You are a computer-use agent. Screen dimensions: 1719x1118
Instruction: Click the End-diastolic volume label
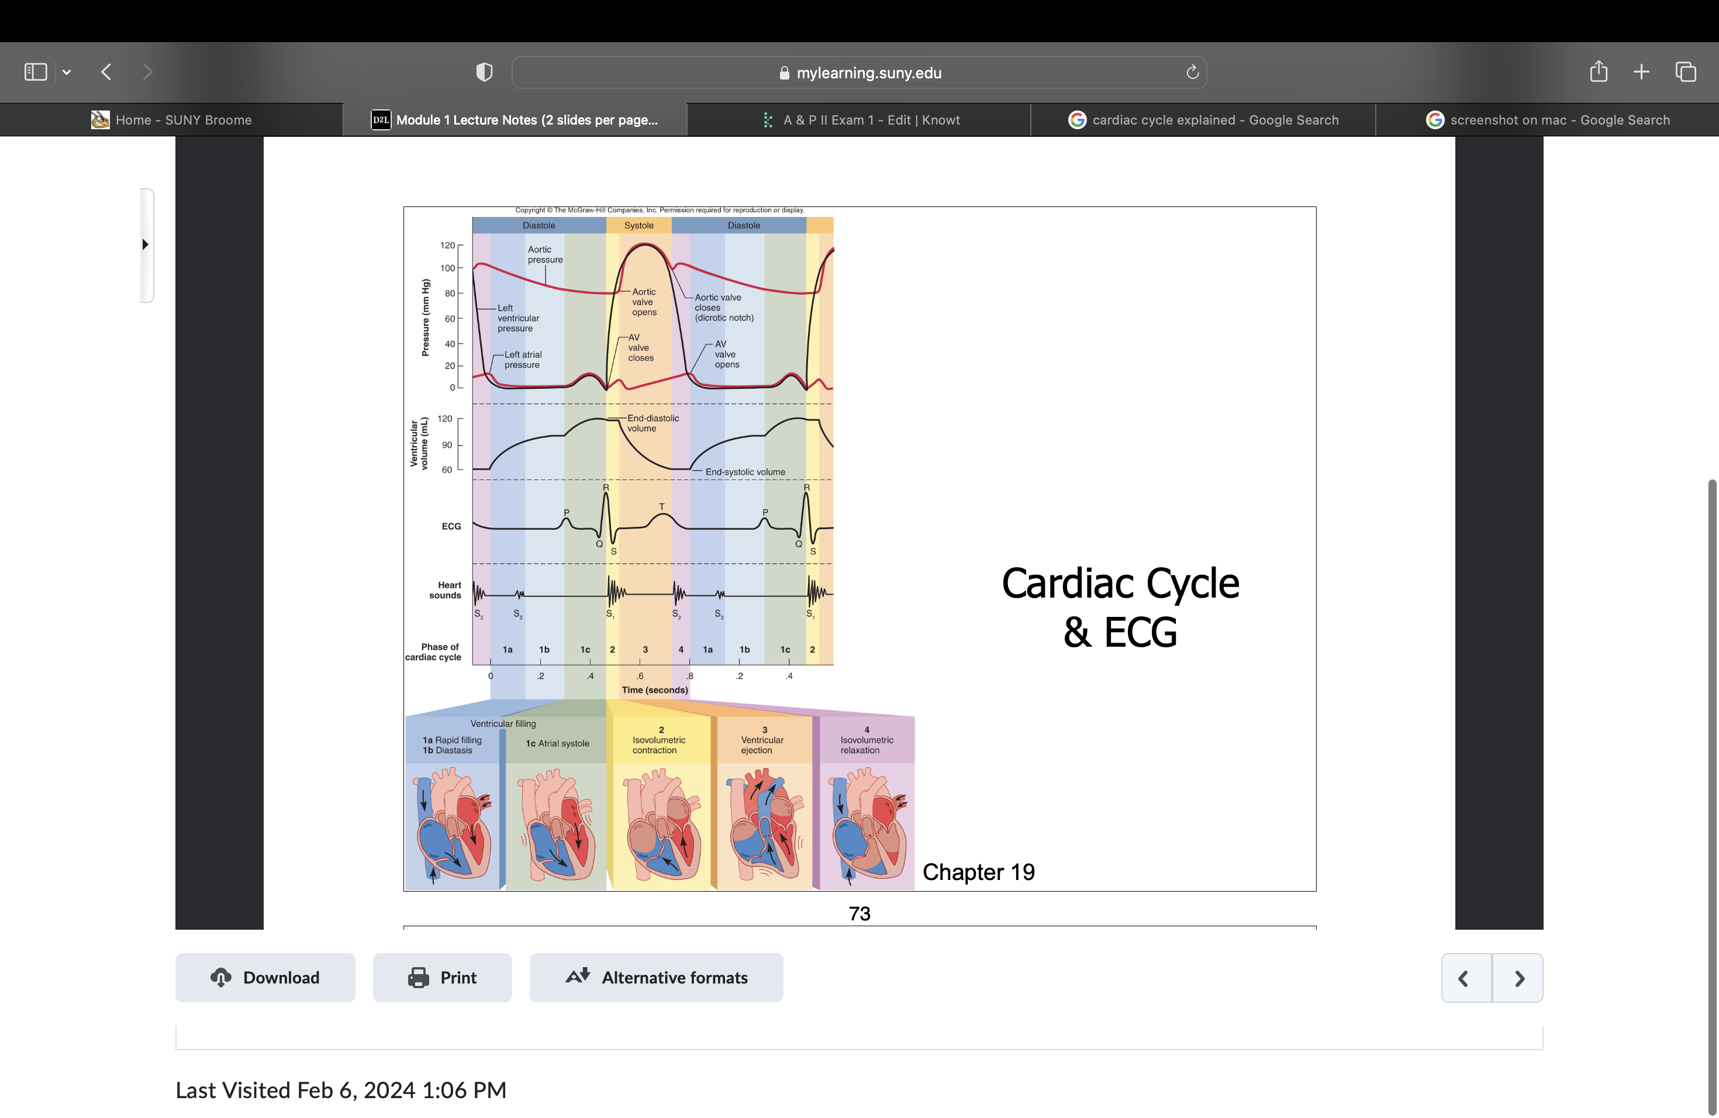(653, 423)
